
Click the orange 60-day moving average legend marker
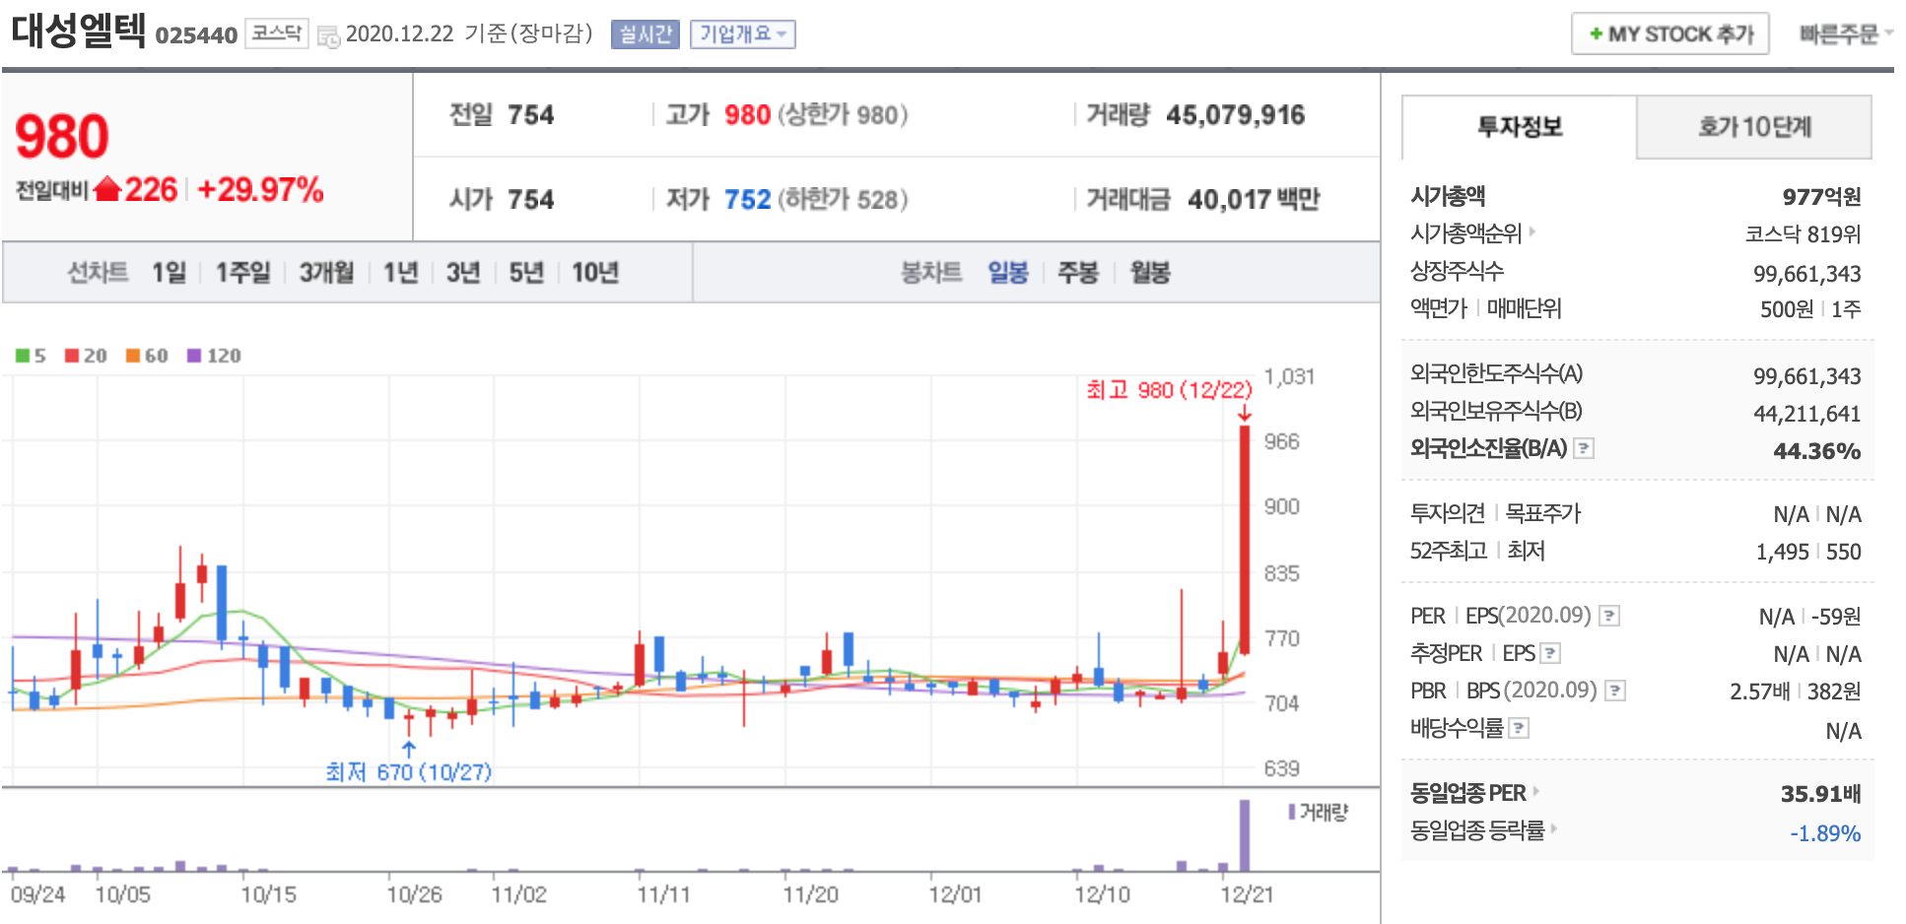pos(133,356)
